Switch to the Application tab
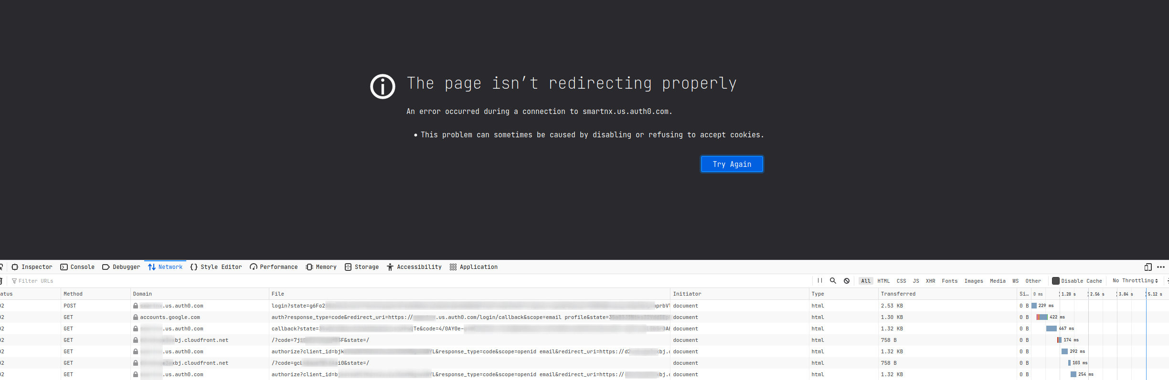Viewport: 1169px width, 380px height. coord(474,267)
